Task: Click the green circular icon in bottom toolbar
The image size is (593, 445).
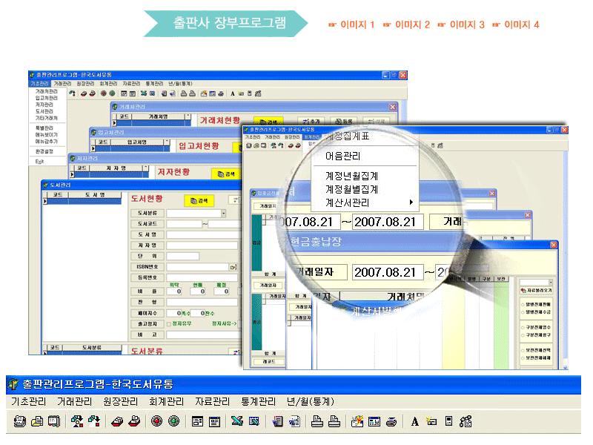Action: point(174,422)
